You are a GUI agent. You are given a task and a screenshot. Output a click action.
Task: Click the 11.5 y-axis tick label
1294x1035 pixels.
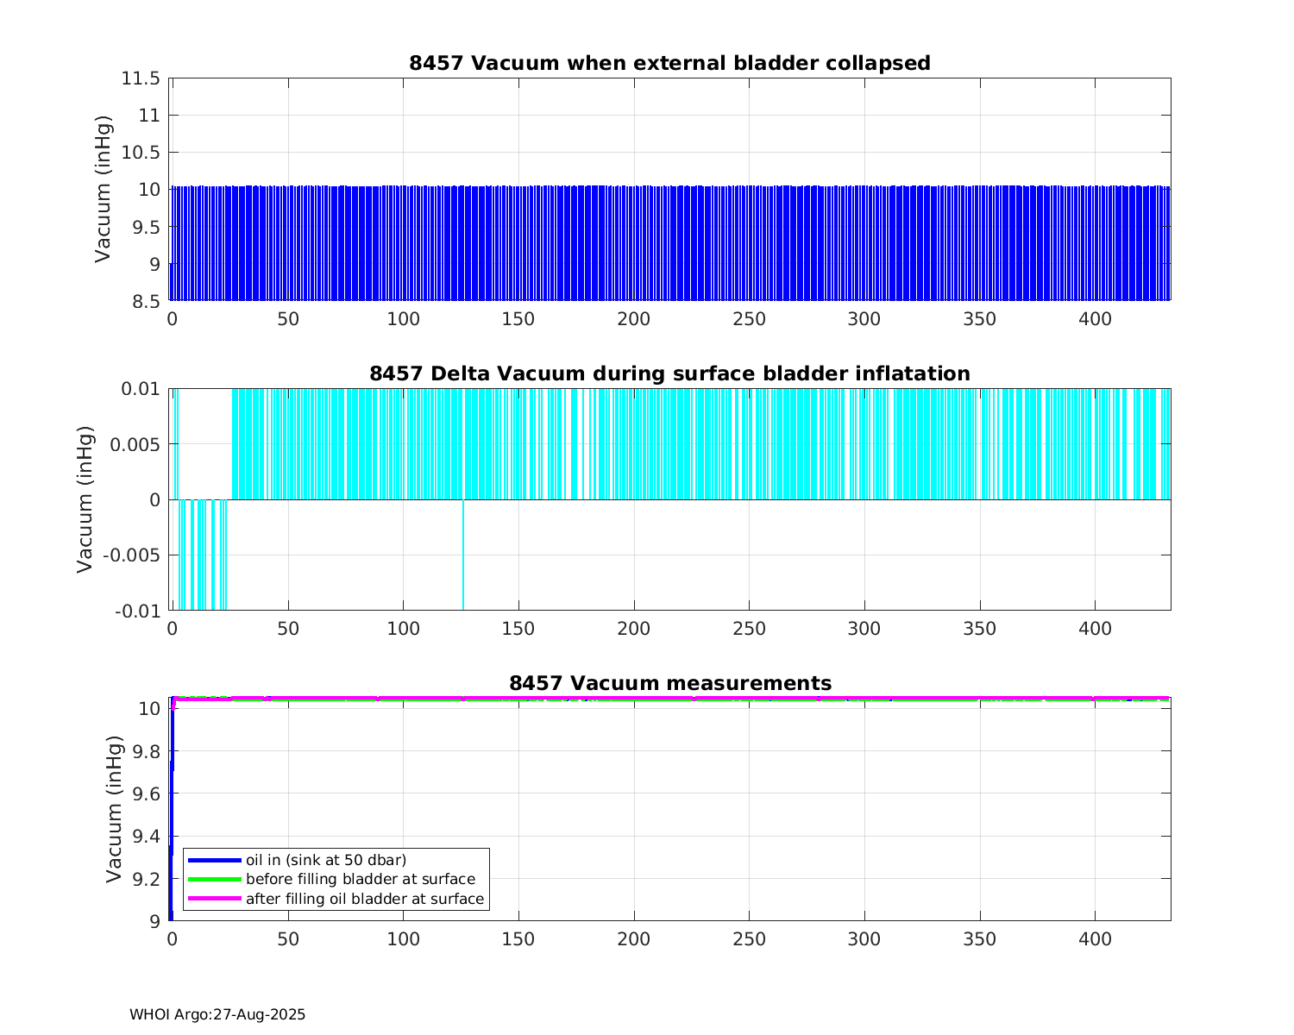click(x=140, y=78)
